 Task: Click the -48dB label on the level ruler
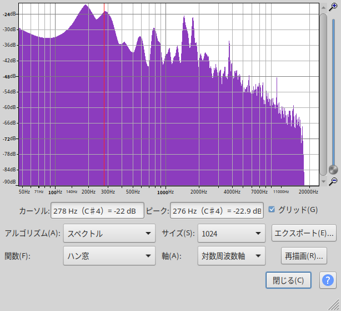[x=9, y=76]
